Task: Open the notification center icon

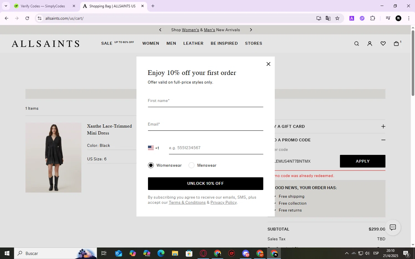Action: [406, 253]
